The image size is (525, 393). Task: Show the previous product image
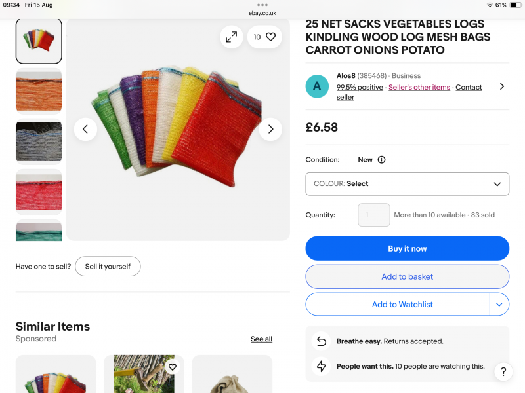click(85, 129)
